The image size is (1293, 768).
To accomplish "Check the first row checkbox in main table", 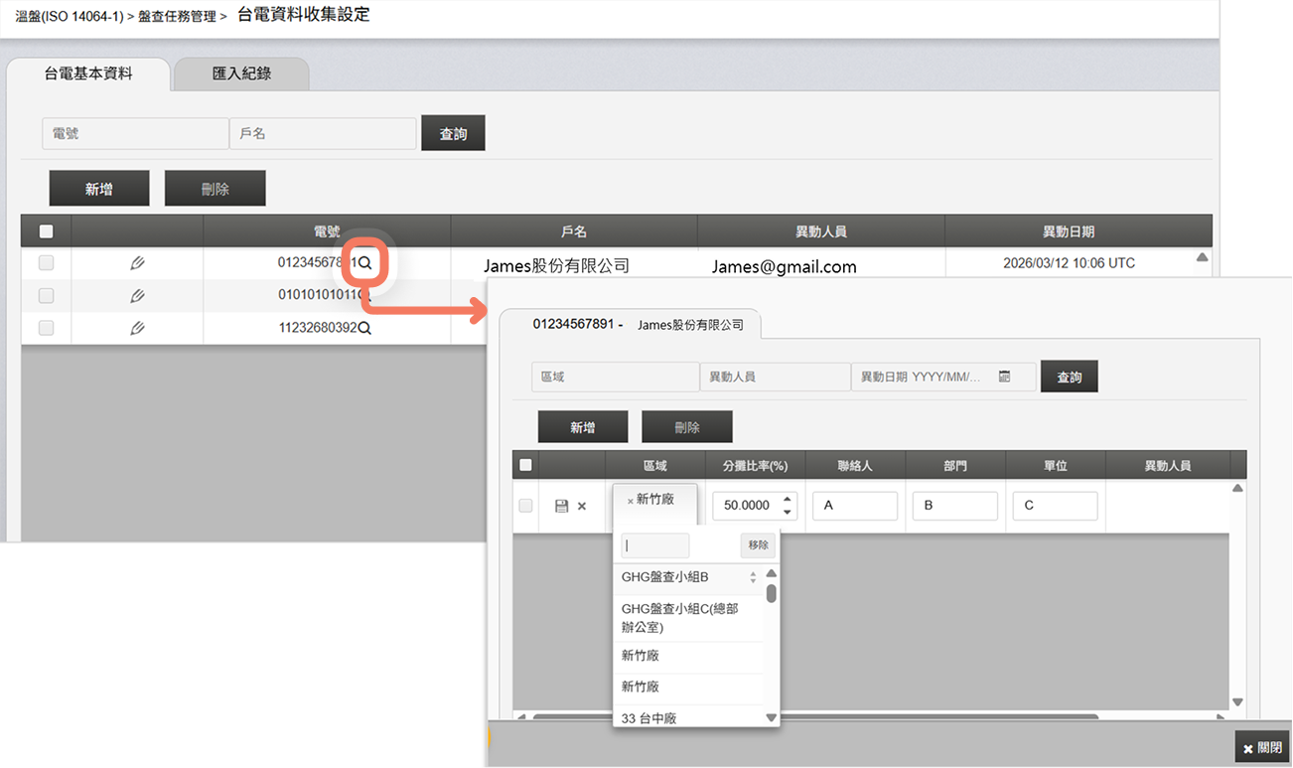I will coord(46,263).
